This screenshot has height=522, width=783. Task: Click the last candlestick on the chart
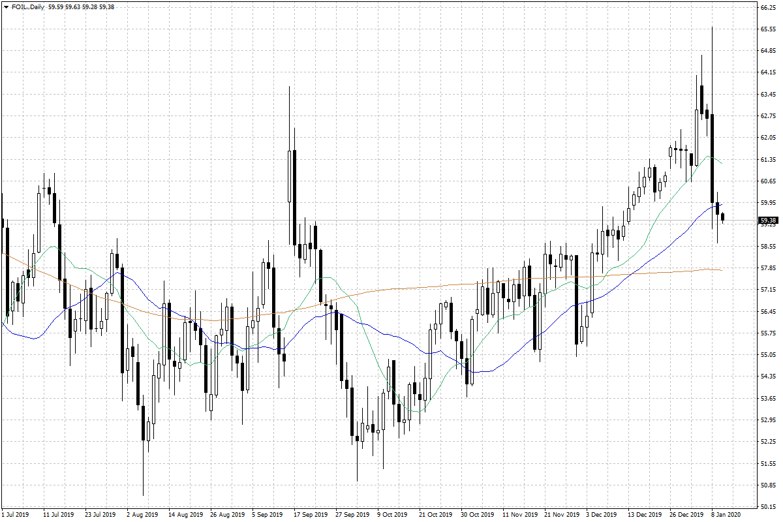tap(722, 217)
